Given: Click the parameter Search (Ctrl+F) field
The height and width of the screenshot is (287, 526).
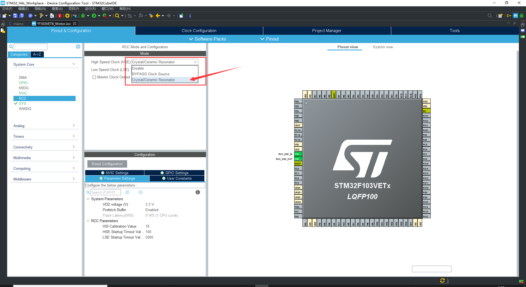Looking at the screenshot, I should 105,192.
